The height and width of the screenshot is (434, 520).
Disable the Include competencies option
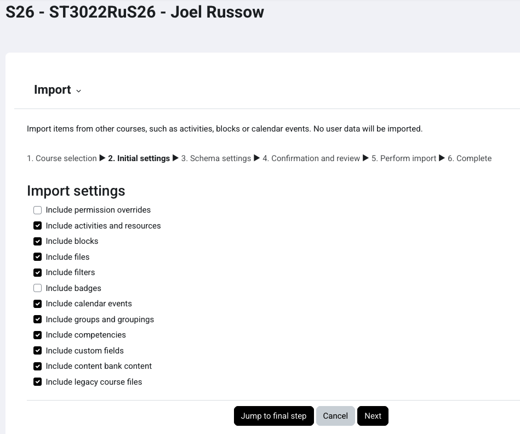37,335
